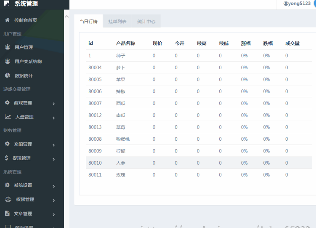Click the home icon beside 控制台首页
This screenshot has width=316, height=228.
coord(7,20)
